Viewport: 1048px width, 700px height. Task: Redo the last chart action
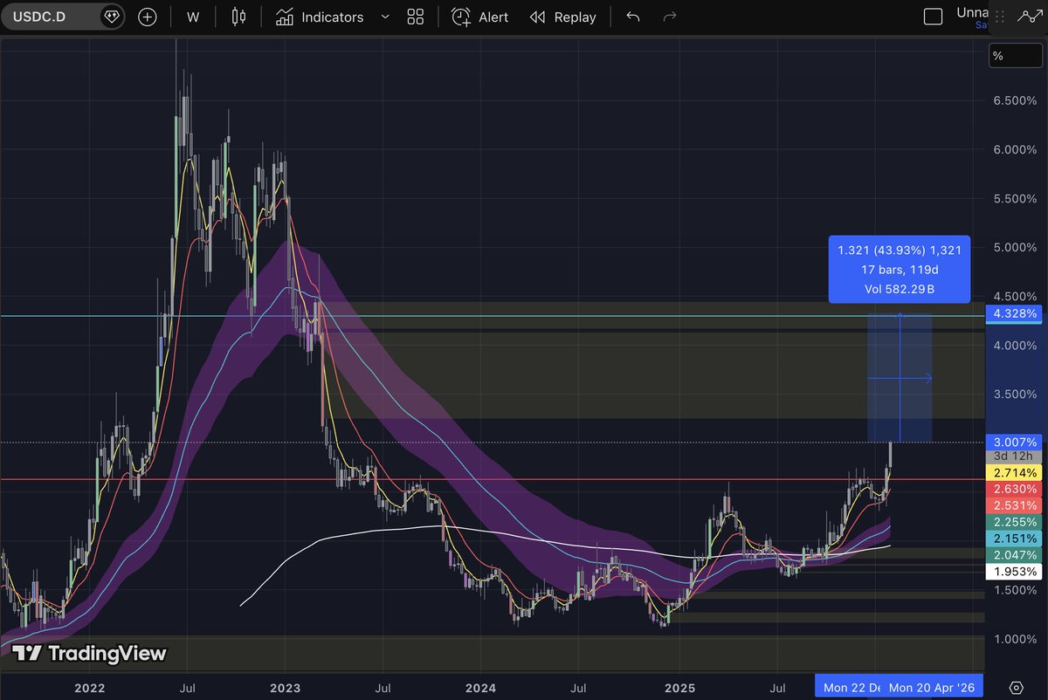click(669, 17)
